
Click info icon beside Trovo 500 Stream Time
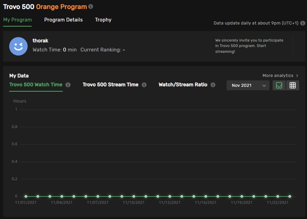point(144,85)
